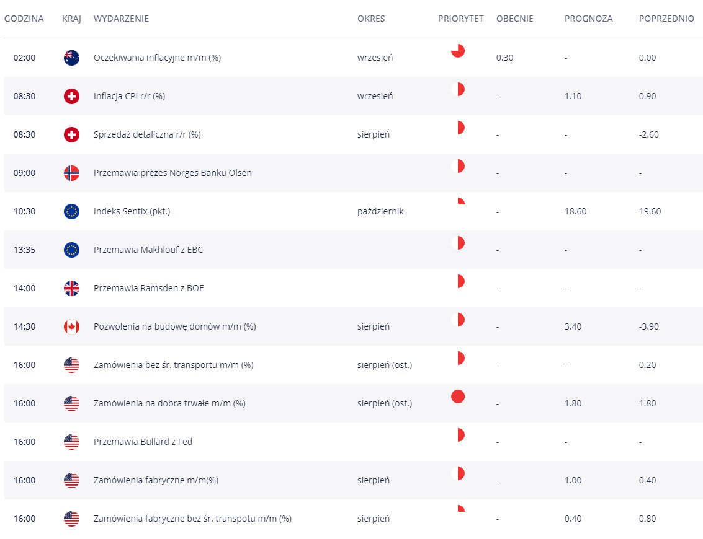This screenshot has width=703, height=539.
Task: Click forecast value 18.60 for Indeks Sentix
Action: click(x=576, y=211)
